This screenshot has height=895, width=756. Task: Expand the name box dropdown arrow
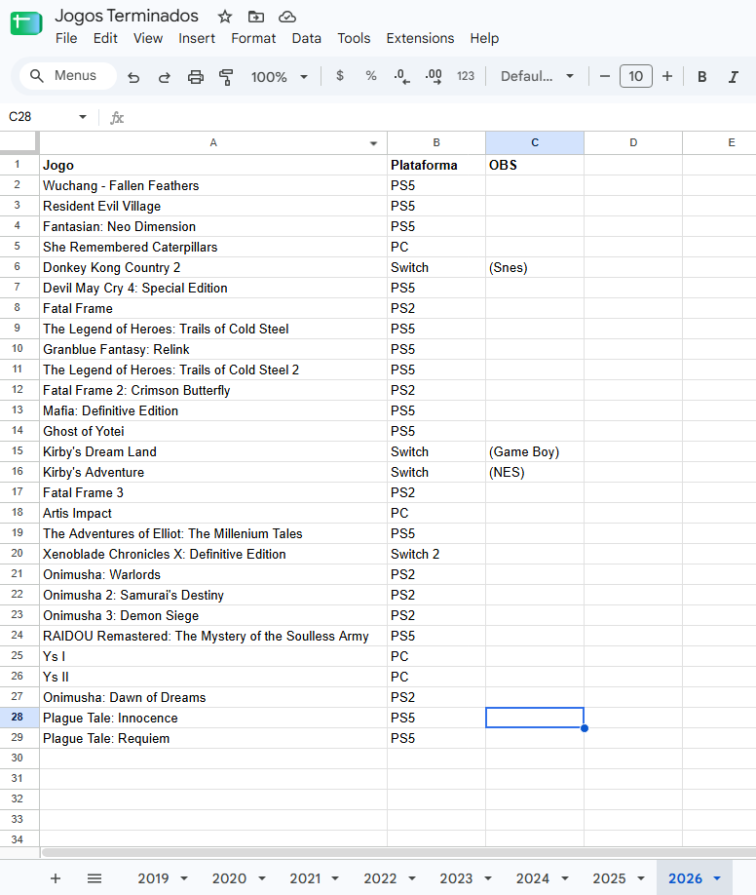83,117
